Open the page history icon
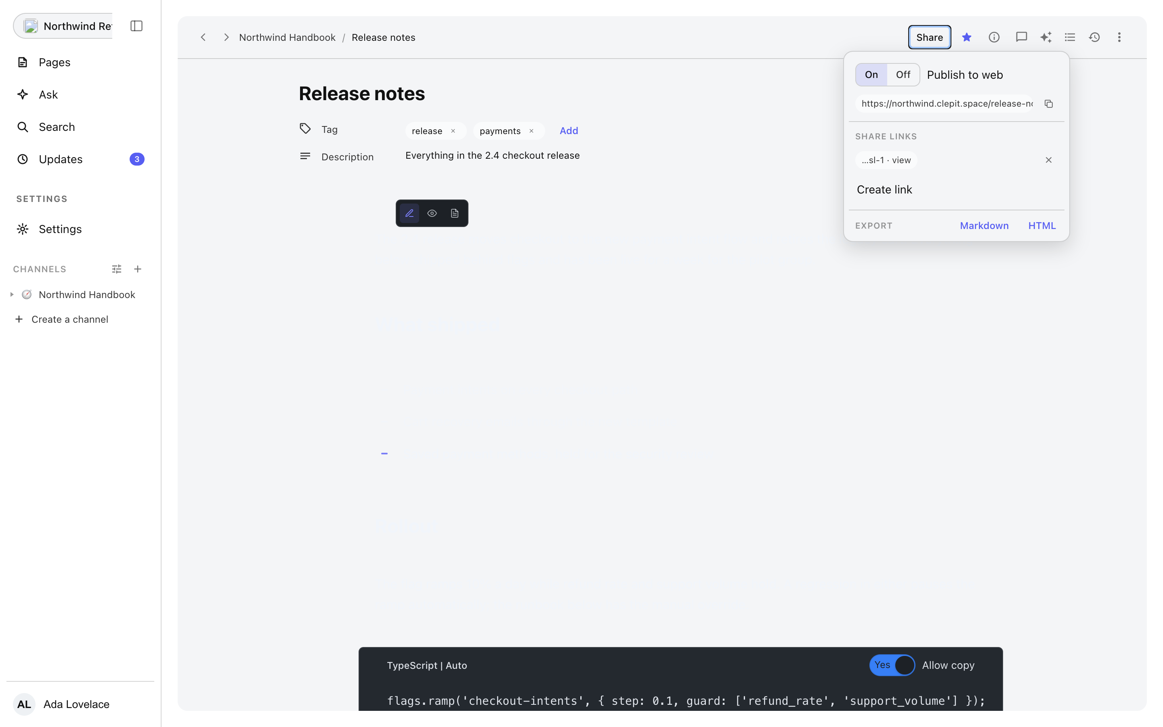1163x727 pixels. (1094, 37)
